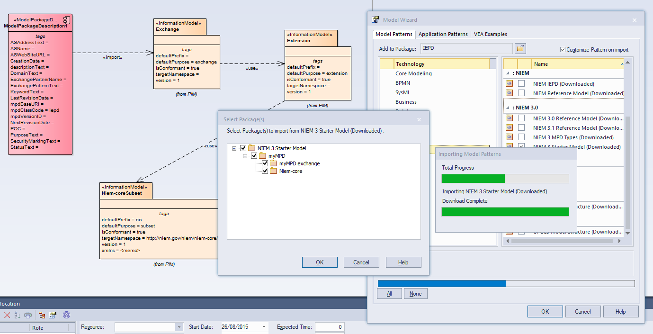Uncheck the myMPD exchange package checkbox
Viewport: 653px width, 334px height.
(265, 163)
